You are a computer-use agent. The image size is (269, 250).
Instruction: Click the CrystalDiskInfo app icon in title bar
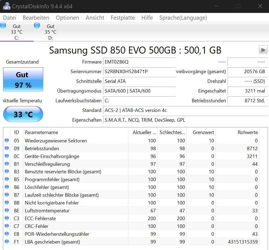7,6
